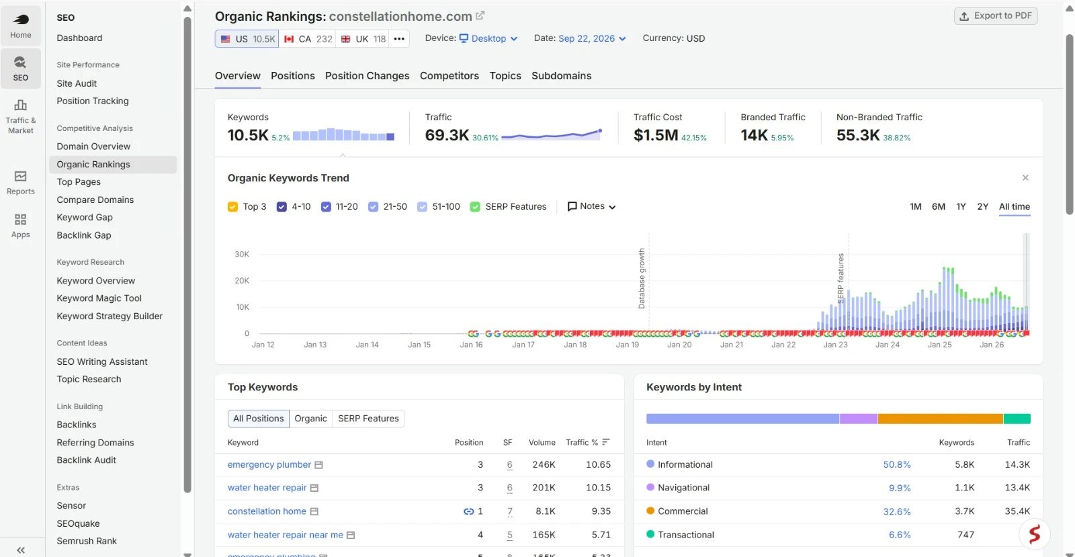The image size is (1075, 557).
Task: Close the Organic Keywords Trend panel
Action: coord(1025,177)
